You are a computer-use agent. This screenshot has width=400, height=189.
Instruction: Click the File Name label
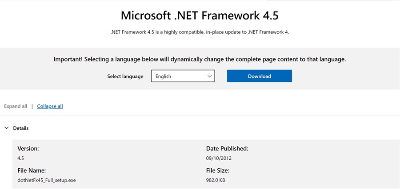click(32, 170)
